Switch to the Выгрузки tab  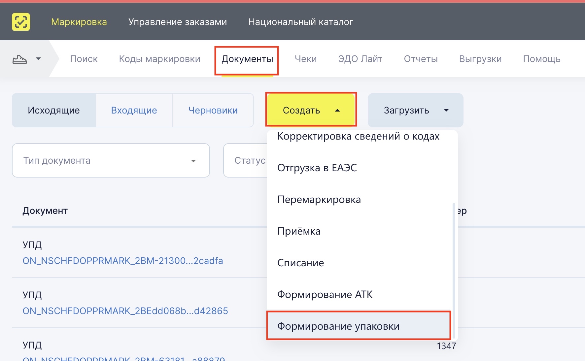click(x=480, y=59)
